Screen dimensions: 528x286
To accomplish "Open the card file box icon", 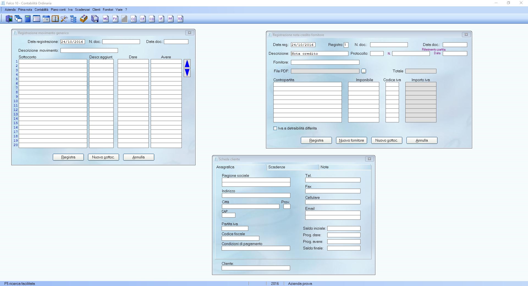I will pos(84,19).
